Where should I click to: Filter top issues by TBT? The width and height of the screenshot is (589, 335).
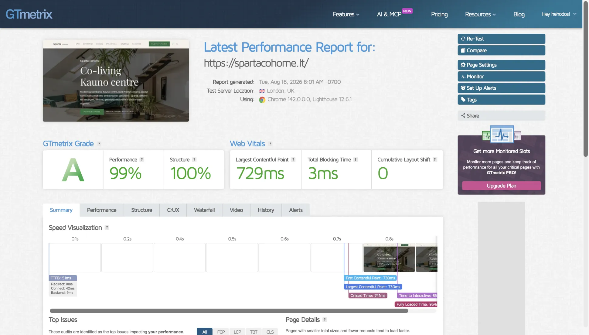(x=254, y=332)
